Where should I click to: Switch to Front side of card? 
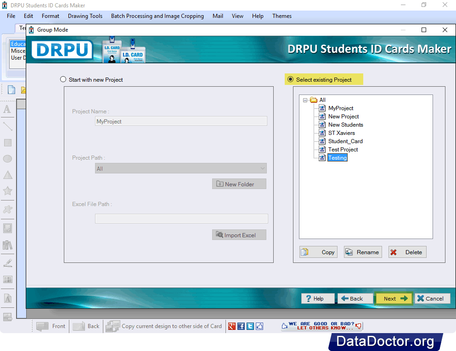51,326
